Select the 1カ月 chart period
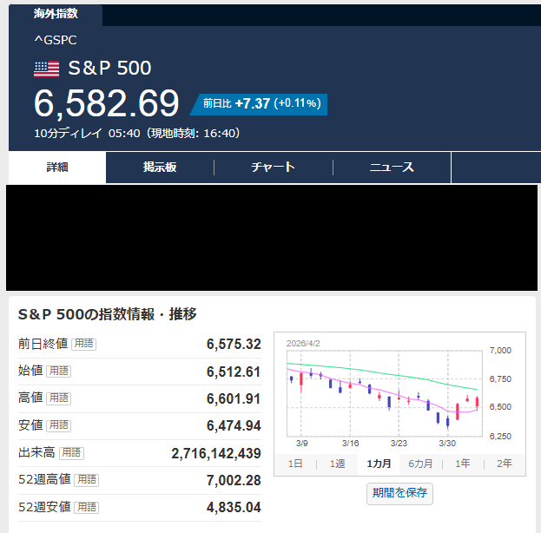 (379, 464)
